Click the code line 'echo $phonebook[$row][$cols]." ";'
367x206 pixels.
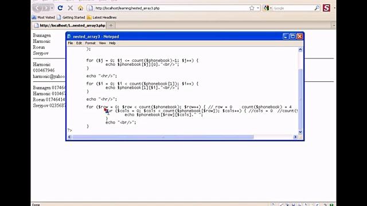click(x=164, y=114)
